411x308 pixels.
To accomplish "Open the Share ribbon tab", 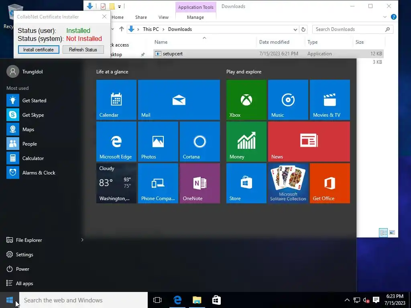I will pos(141,17).
